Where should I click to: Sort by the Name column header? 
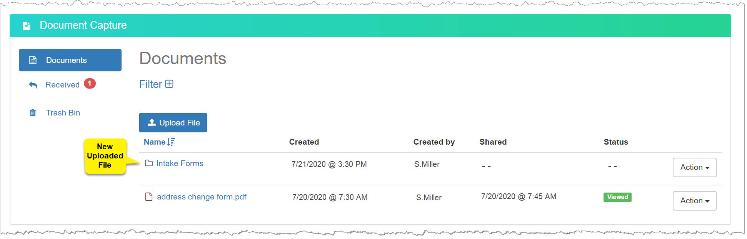click(x=155, y=142)
